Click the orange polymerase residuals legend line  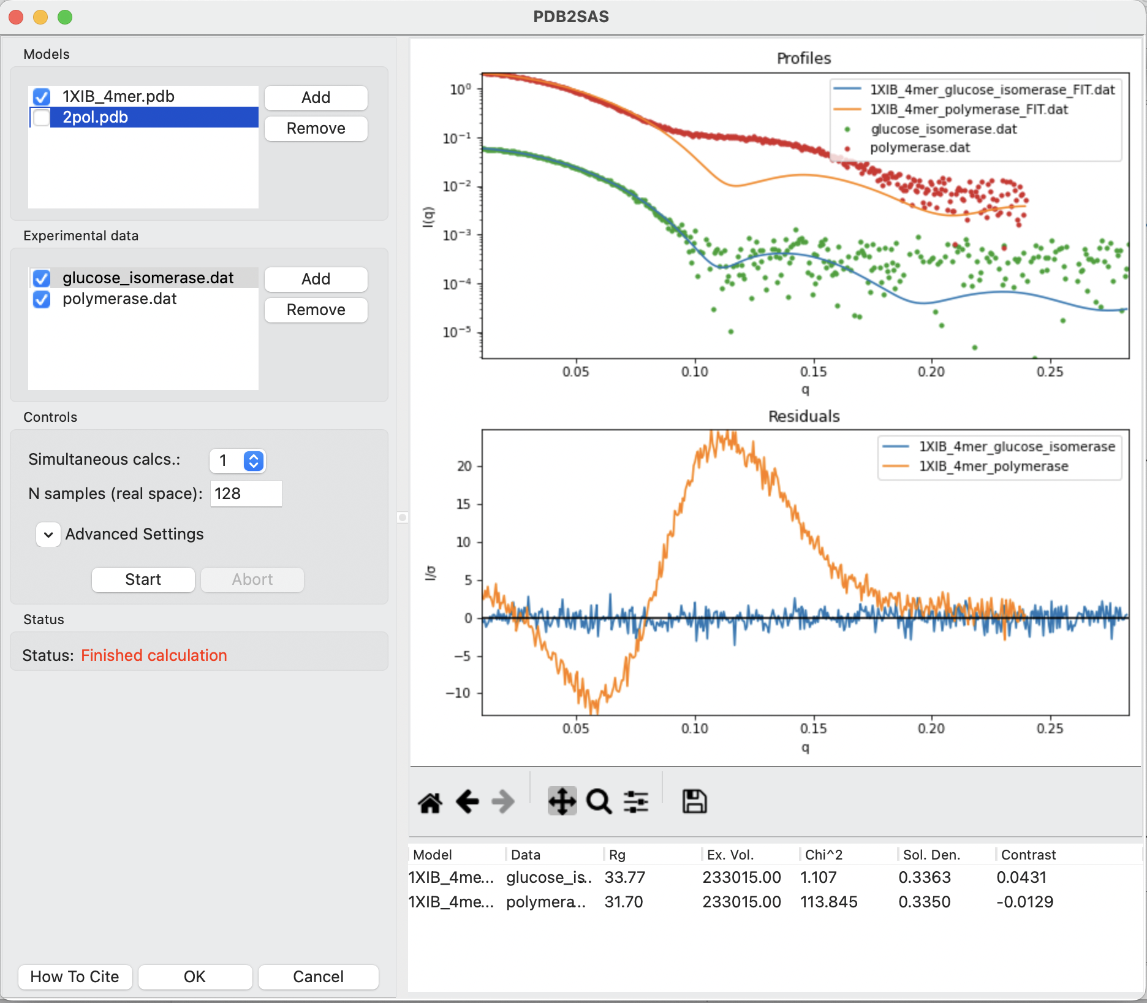pyautogui.click(x=895, y=466)
